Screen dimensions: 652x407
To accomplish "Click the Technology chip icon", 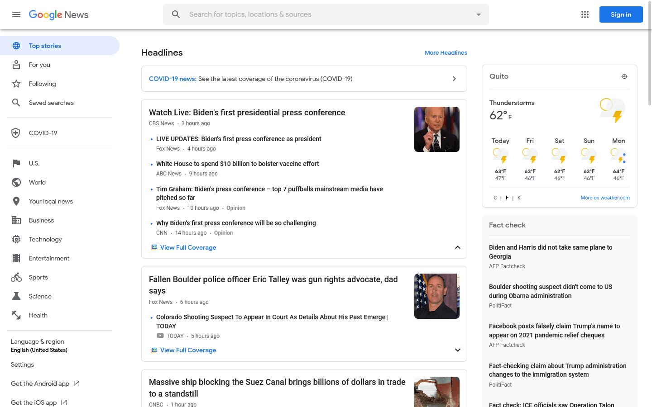I will 16,239.
